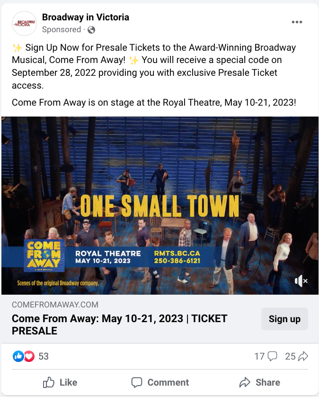
Task: Click the Sign up button
Action: coord(284,319)
